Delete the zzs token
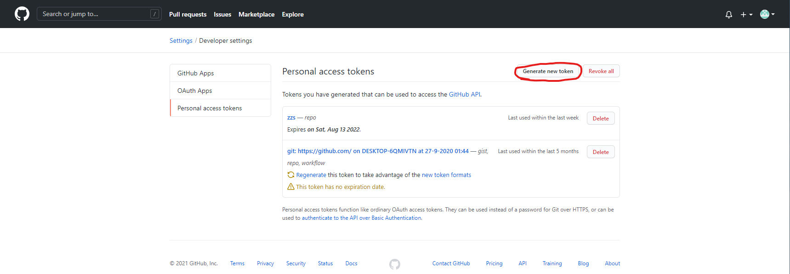 tap(601, 118)
